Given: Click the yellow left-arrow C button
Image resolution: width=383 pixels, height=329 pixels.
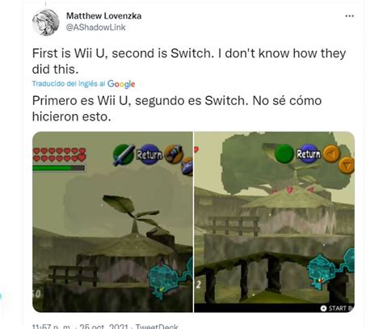Looking at the screenshot, I should pyautogui.click(x=331, y=154).
